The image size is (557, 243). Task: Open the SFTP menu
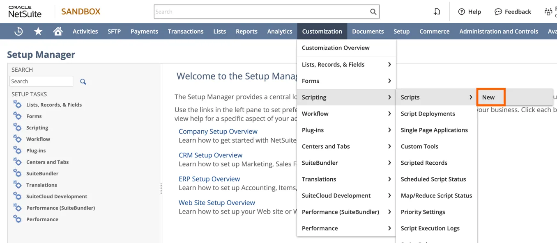(114, 31)
